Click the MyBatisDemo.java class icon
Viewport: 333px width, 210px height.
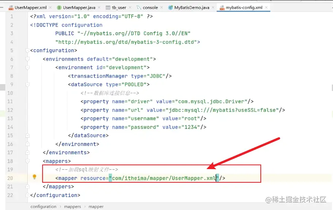pos(170,8)
